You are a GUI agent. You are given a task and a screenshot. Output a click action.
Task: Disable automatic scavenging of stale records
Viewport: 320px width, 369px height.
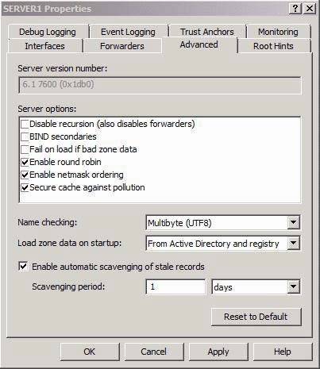click(x=23, y=266)
